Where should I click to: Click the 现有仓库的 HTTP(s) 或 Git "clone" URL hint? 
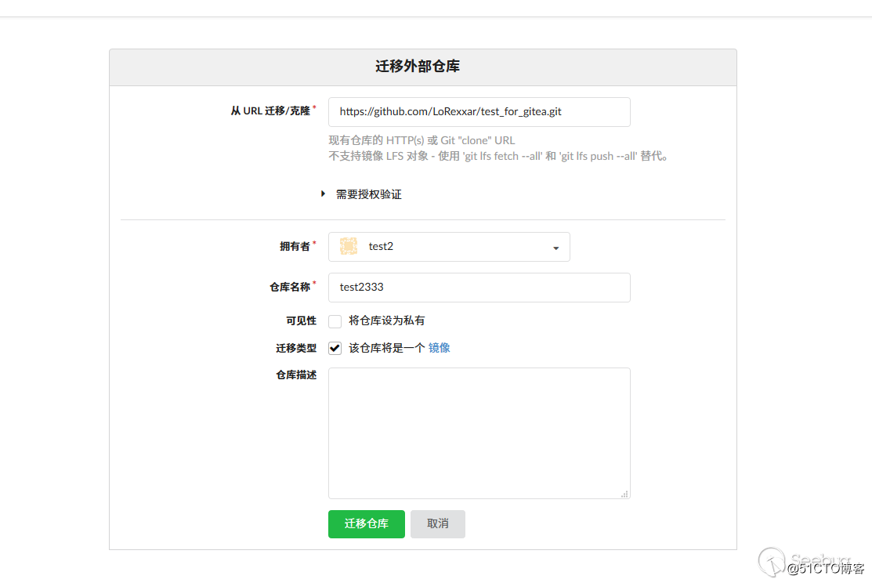422,140
